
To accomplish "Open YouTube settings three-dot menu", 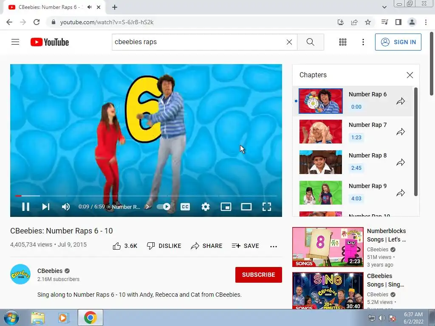I will point(363,42).
